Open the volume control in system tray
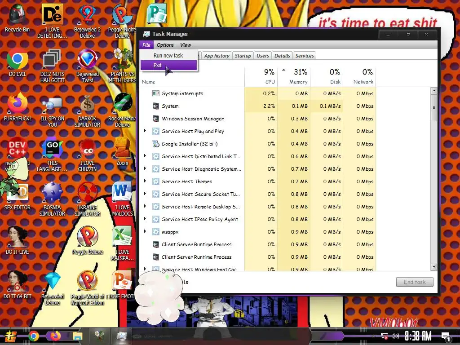460x345 pixels. pyautogui.click(x=395, y=336)
